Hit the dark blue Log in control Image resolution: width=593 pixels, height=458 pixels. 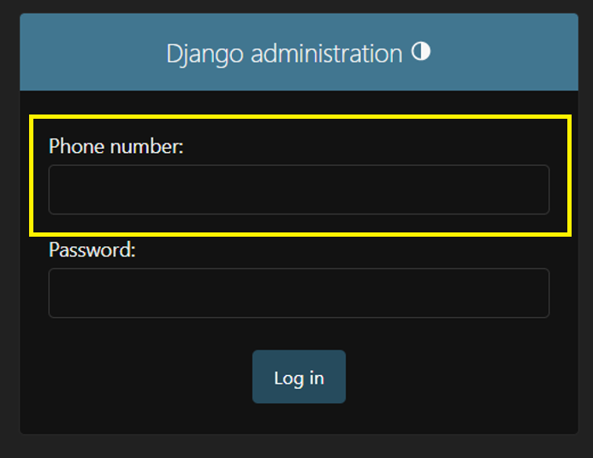click(x=299, y=377)
